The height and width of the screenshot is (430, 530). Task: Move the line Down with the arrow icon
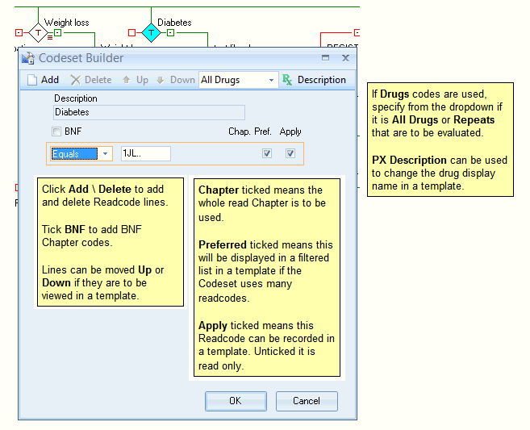[161, 80]
